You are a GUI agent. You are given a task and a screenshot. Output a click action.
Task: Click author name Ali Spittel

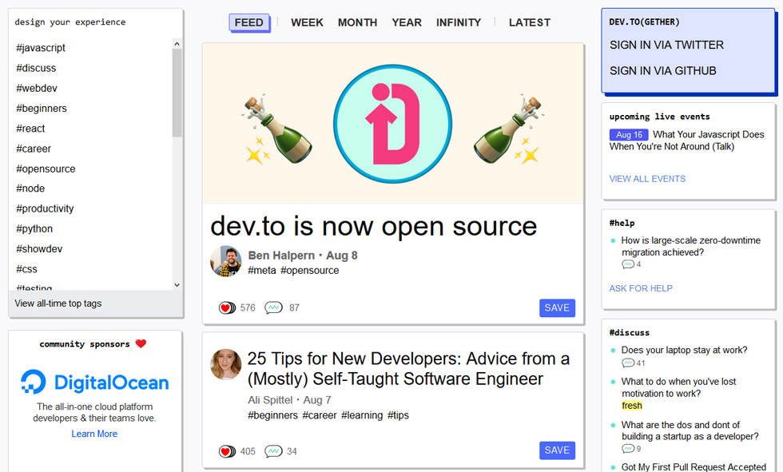click(270, 400)
